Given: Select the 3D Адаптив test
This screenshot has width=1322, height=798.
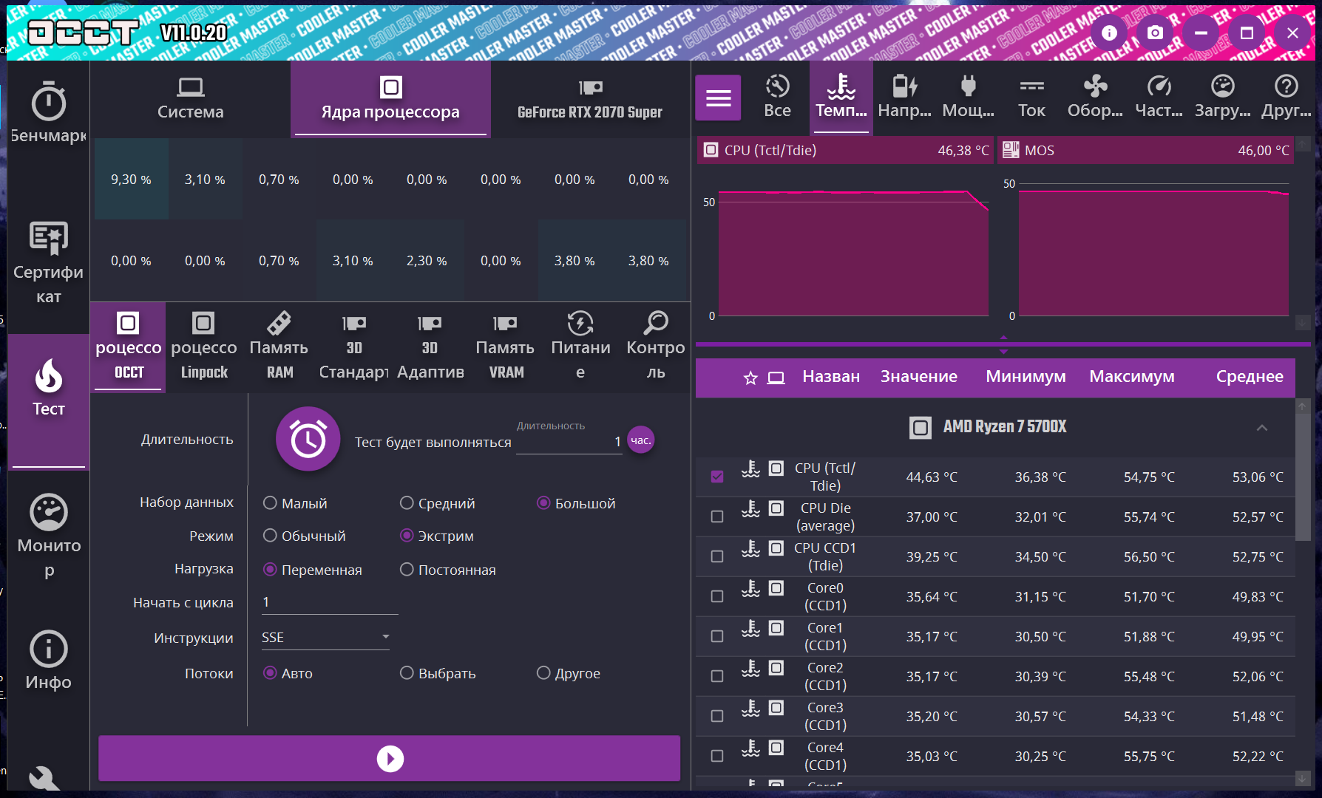Looking at the screenshot, I should point(430,346).
